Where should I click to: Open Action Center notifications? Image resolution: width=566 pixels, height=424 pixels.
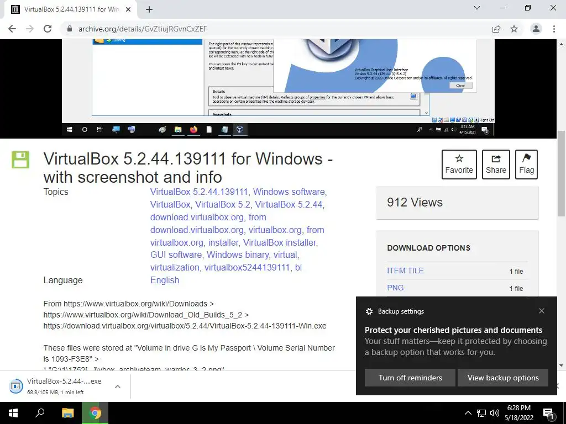pyautogui.click(x=548, y=413)
